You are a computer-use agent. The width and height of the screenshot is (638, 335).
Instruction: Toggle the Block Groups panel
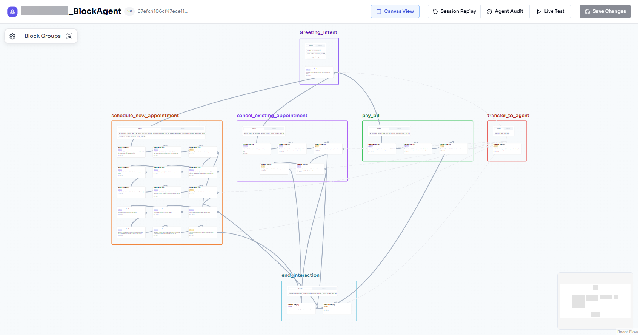(43, 36)
